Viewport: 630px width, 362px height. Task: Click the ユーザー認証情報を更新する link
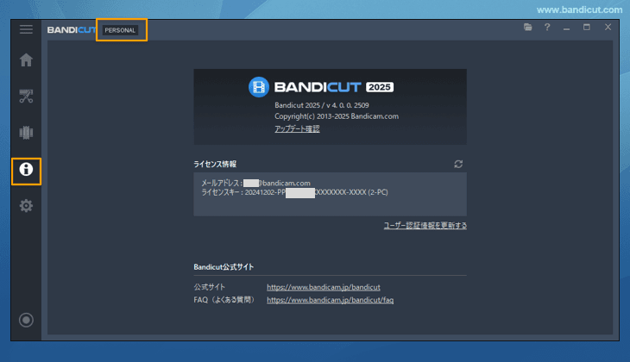click(x=425, y=226)
